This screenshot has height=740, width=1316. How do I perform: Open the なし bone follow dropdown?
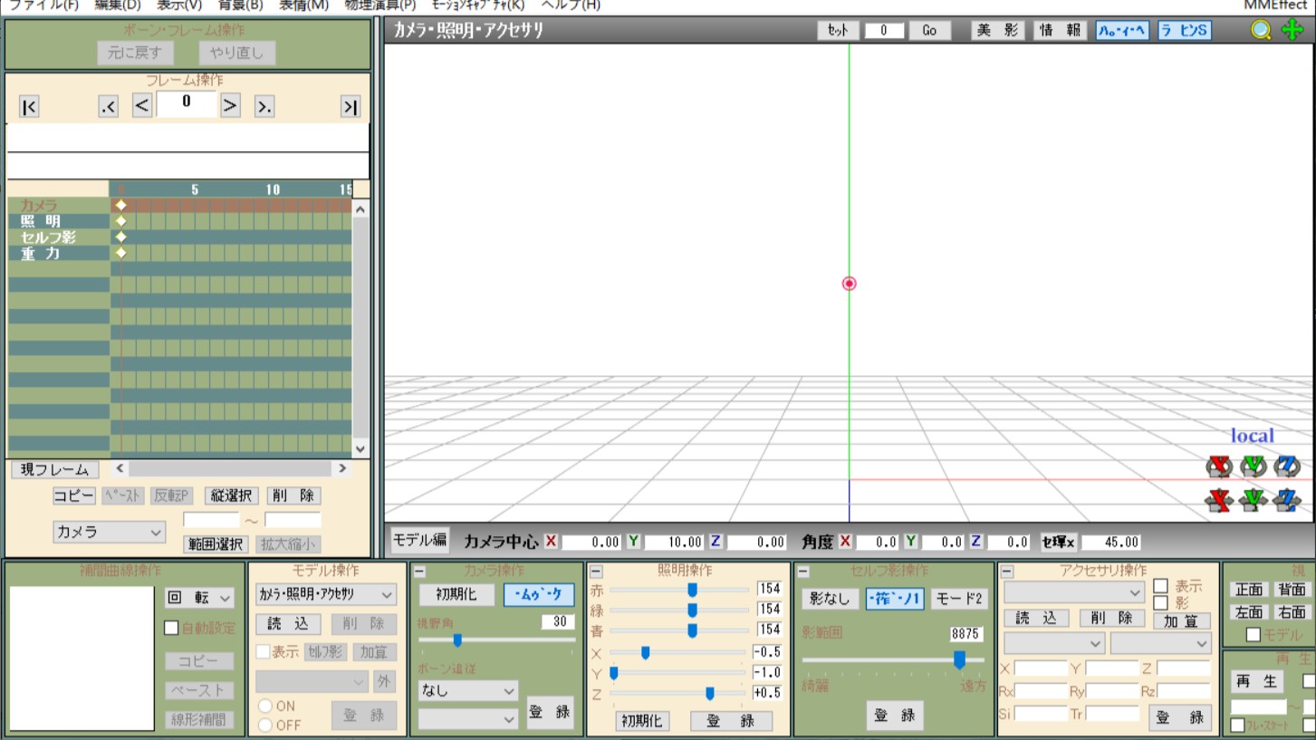(467, 690)
